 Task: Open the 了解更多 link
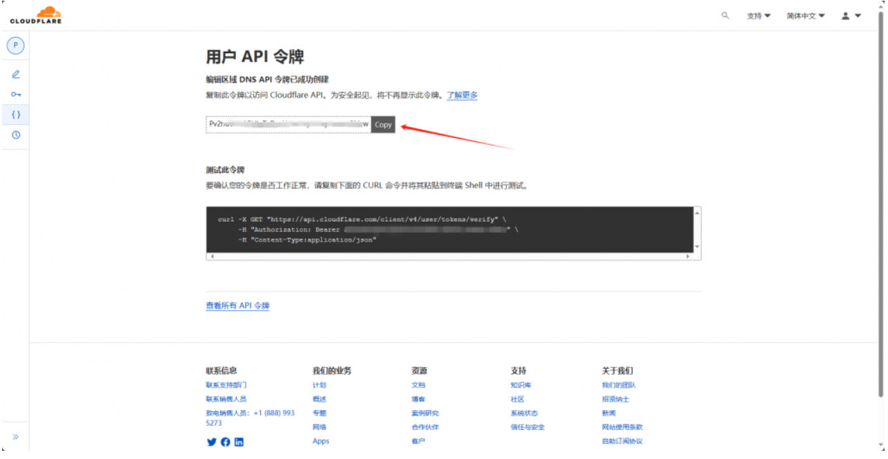(462, 95)
